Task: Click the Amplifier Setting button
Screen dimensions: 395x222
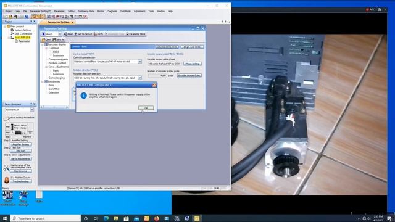Action: (x=20, y=144)
